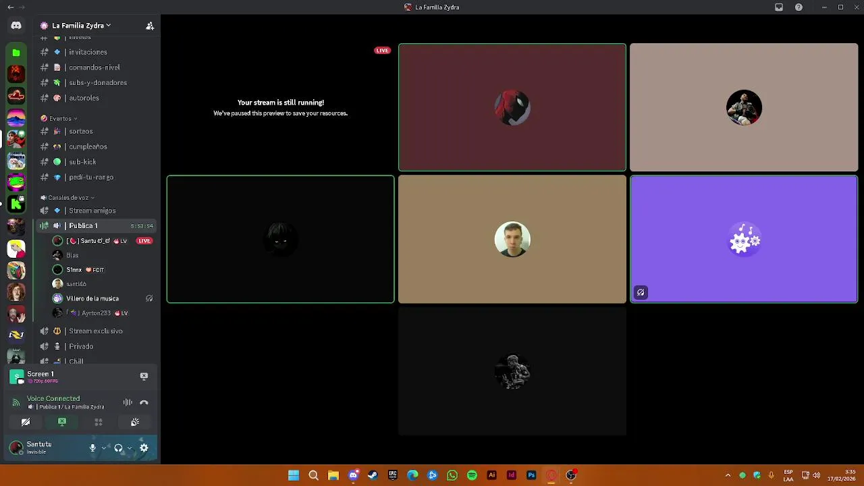Open the pedi-tu-rango channel
The image size is (864, 486).
[97, 177]
